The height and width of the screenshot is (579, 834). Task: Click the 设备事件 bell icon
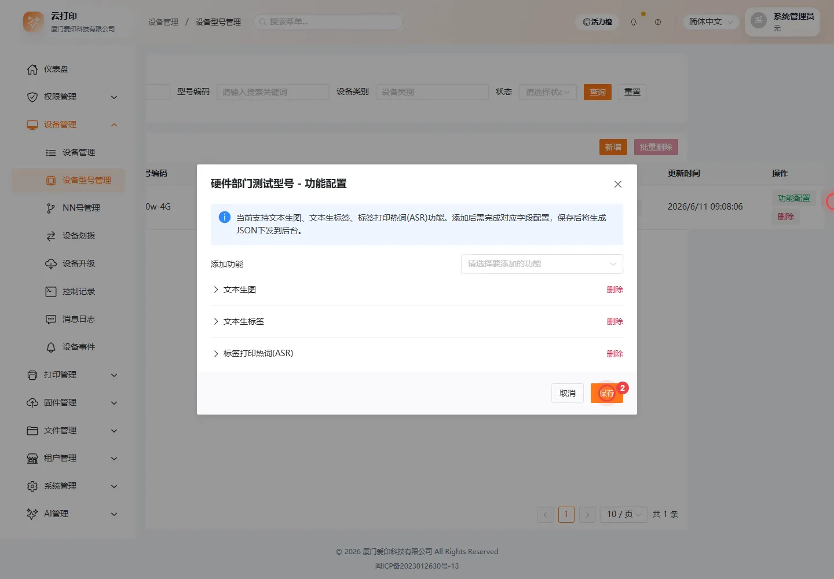click(x=51, y=347)
